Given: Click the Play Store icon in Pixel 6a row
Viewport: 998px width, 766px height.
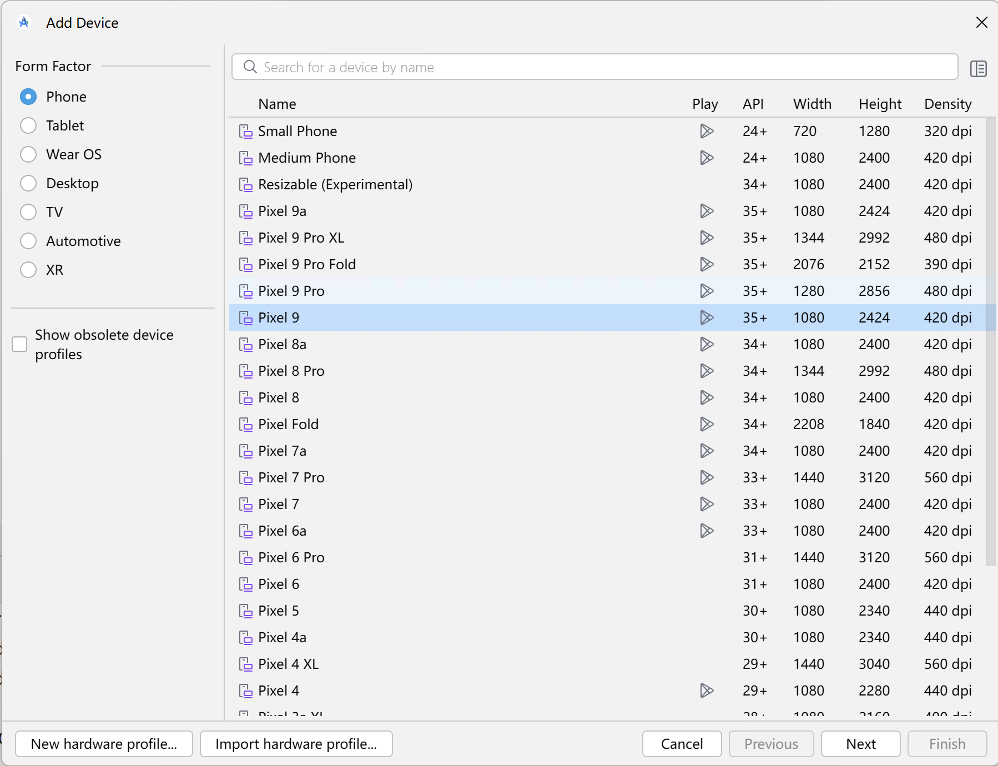Looking at the screenshot, I should [x=707, y=531].
